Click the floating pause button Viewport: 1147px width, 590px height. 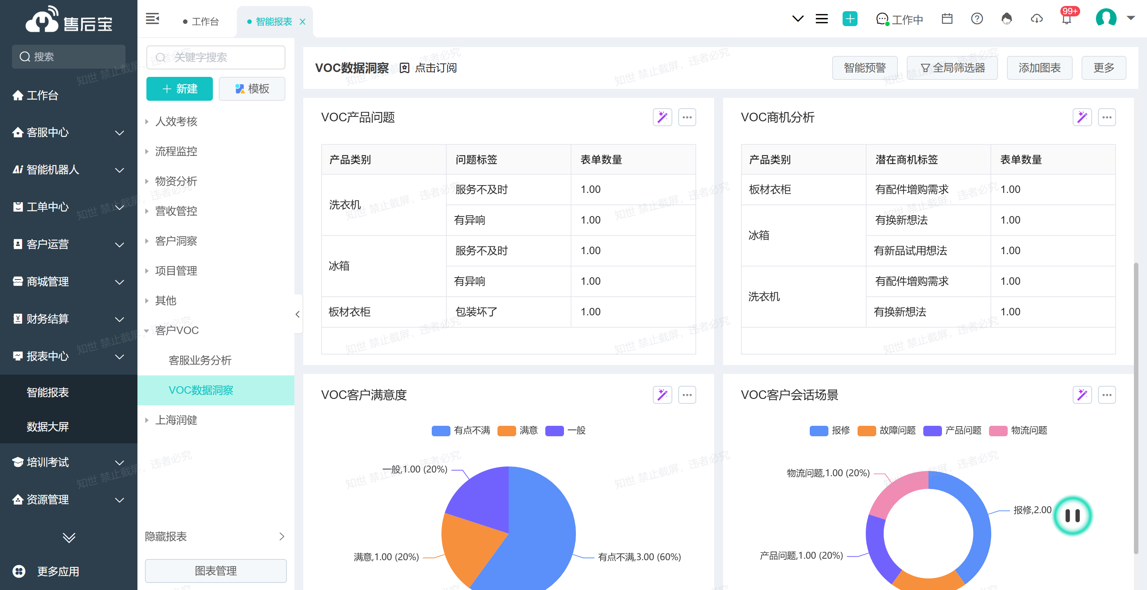pyautogui.click(x=1072, y=515)
